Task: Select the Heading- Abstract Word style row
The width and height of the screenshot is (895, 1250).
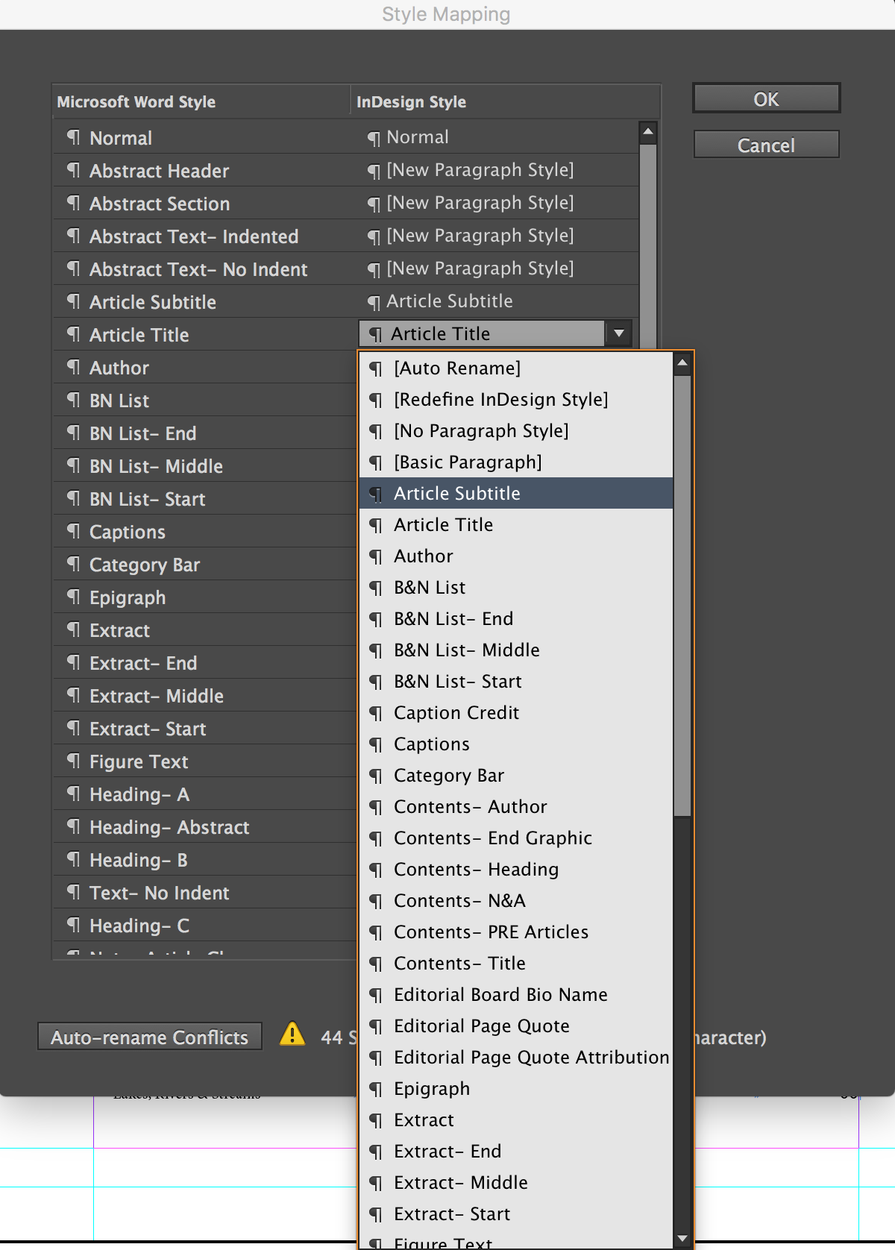Action: pos(205,826)
